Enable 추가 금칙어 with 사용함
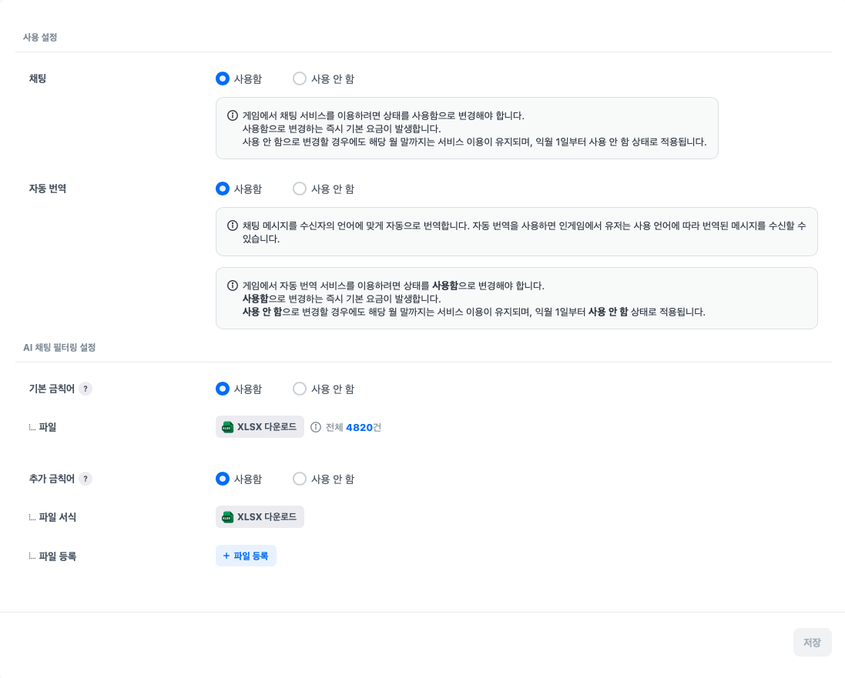This screenshot has height=678, width=845. pos(223,479)
